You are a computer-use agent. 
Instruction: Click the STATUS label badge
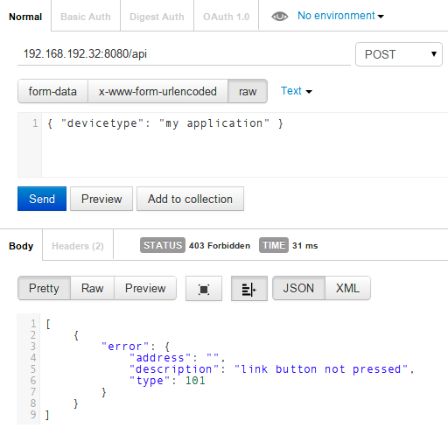(x=163, y=245)
